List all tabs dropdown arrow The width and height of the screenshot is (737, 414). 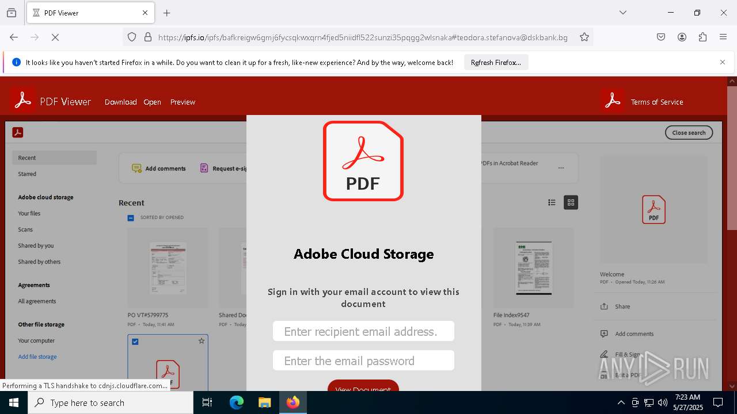point(622,13)
